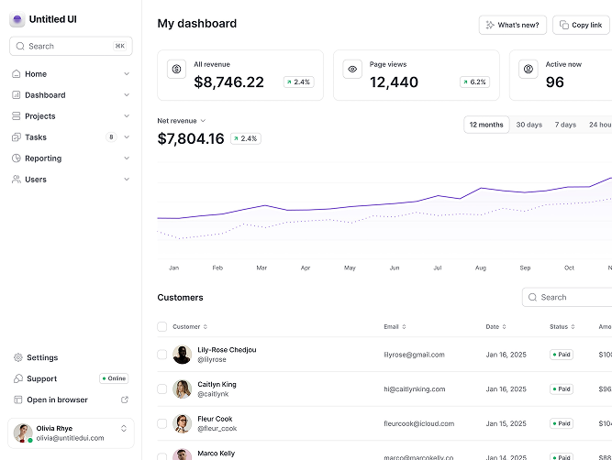Click the lilyrose@gmail.com email cell
The width and height of the screenshot is (612, 460).
(414, 355)
